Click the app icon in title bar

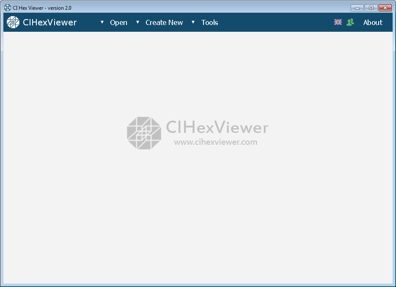coord(8,8)
